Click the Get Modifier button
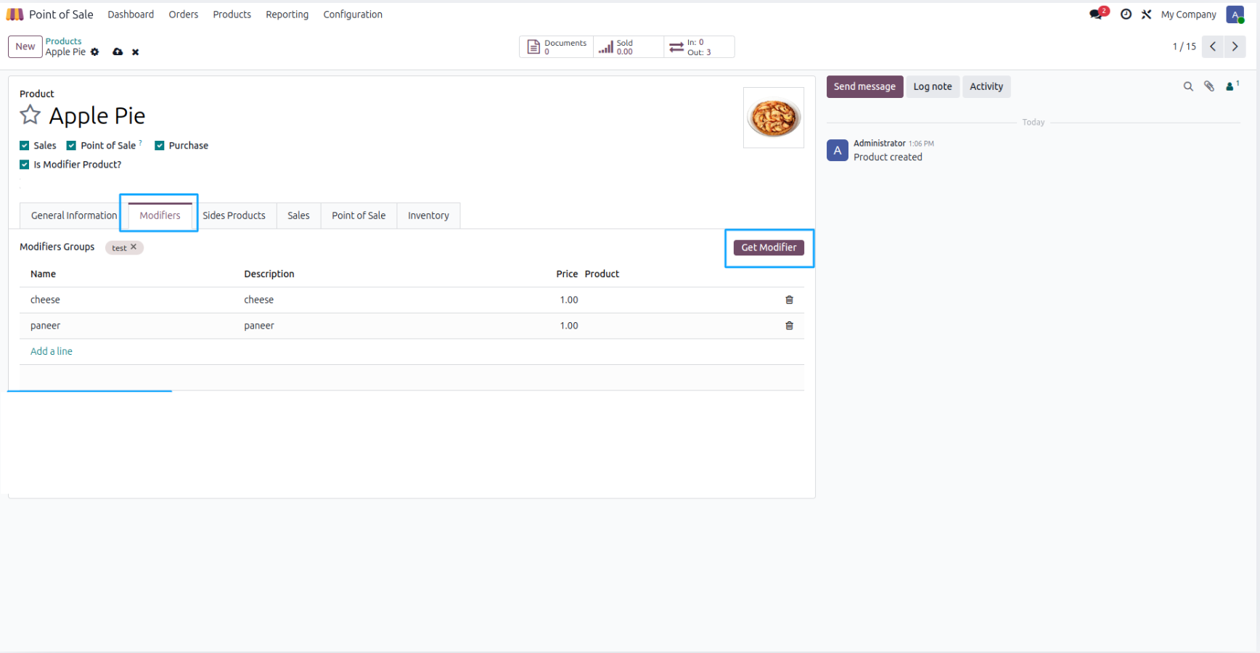The height and width of the screenshot is (653, 1260). (x=769, y=247)
